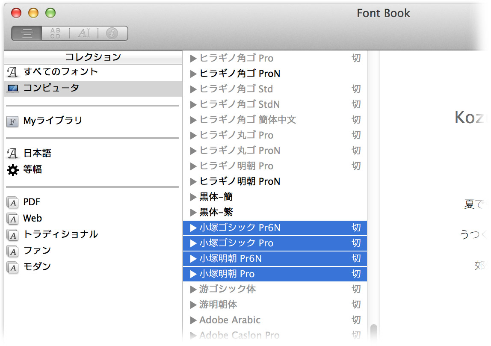Expand the 游明朝体 font family
Screen dimensions: 491x346
click(x=193, y=305)
